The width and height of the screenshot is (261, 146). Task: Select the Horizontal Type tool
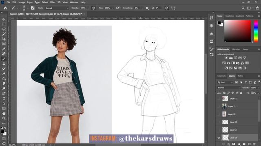click(4, 99)
